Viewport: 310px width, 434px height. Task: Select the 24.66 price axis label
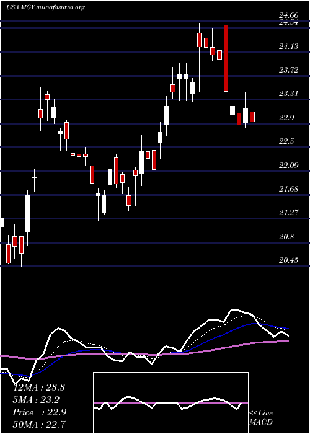(x=289, y=16)
